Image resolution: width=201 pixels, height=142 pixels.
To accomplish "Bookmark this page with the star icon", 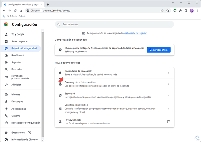I will (x=168, y=10).
